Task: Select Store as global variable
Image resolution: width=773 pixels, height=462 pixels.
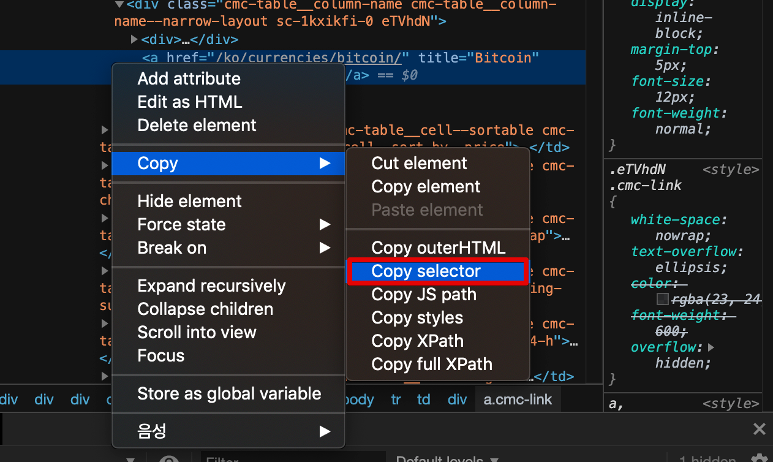Action: click(228, 393)
